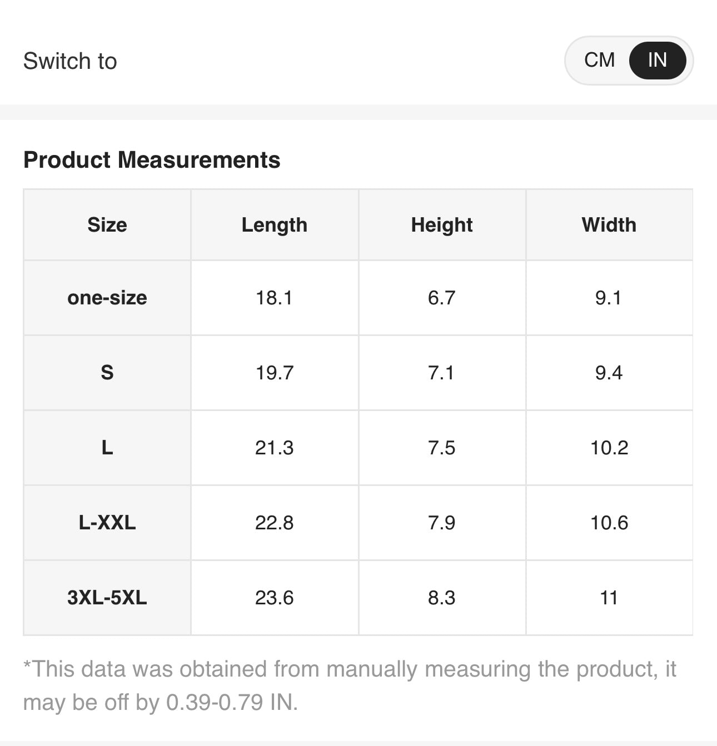Click the Width column header
717x746 pixels.
[609, 225]
